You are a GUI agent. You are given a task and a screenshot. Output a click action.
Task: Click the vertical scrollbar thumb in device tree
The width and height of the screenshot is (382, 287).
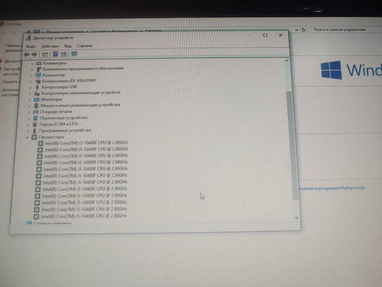pos(291,146)
